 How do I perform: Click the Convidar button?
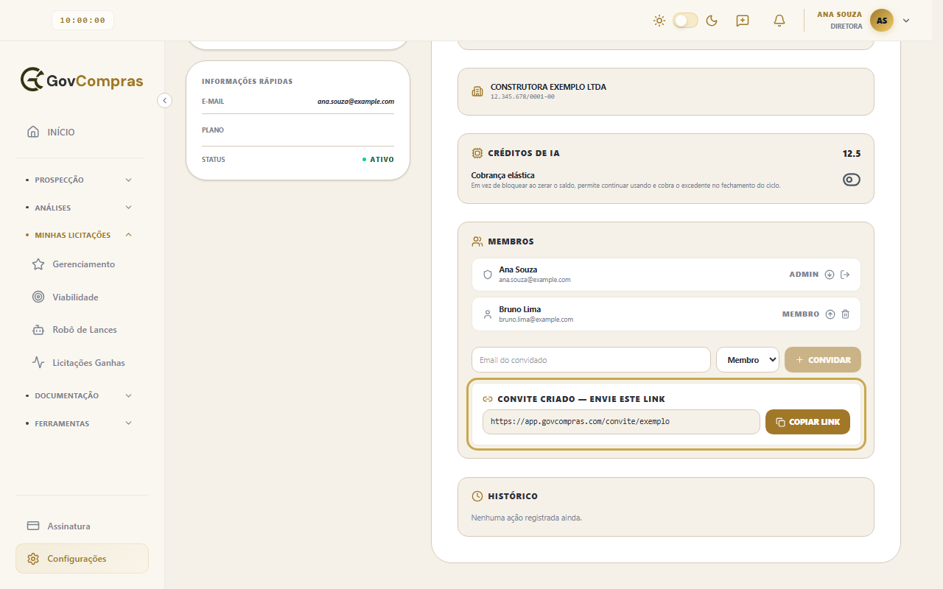pos(823,360)
